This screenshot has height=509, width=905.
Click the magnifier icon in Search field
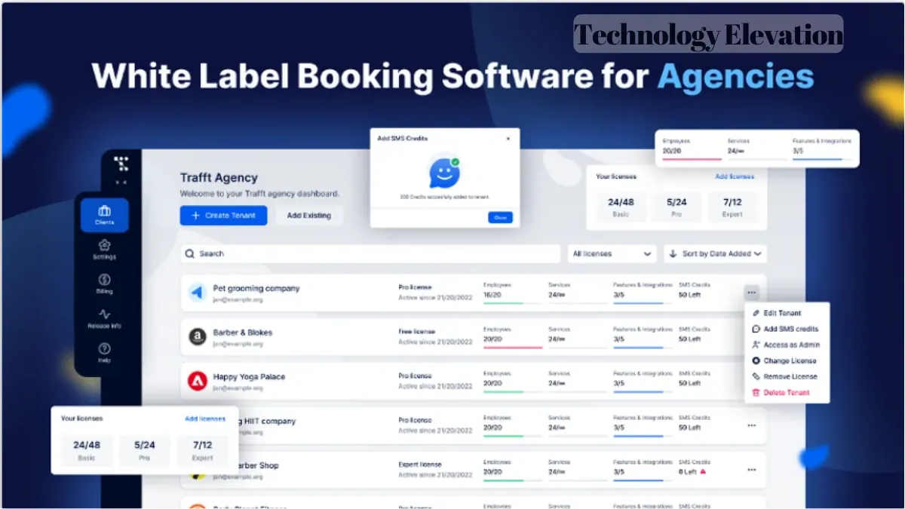pos(192,254)
